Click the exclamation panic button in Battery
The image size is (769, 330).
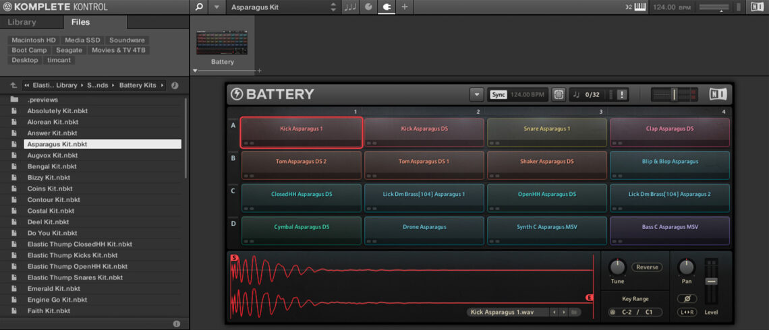621,94
